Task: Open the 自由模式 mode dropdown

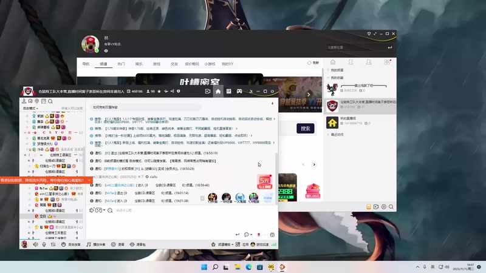Action: click(x=30, y=109)
